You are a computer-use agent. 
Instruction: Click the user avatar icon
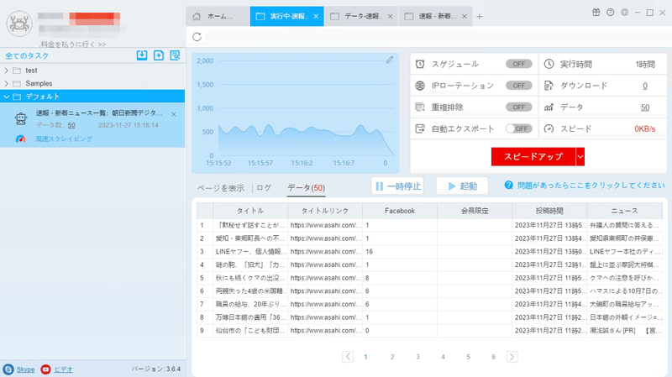19,24
